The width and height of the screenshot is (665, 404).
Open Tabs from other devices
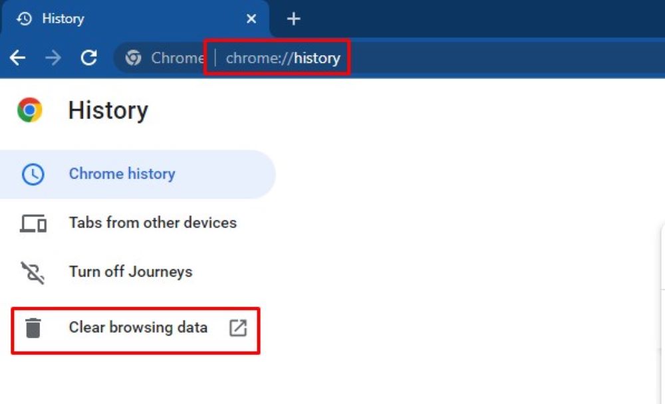(152, 223)
